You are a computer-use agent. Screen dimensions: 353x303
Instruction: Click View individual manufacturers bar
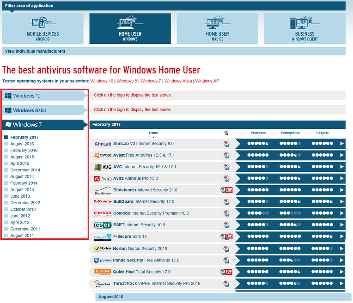[173, 51]
